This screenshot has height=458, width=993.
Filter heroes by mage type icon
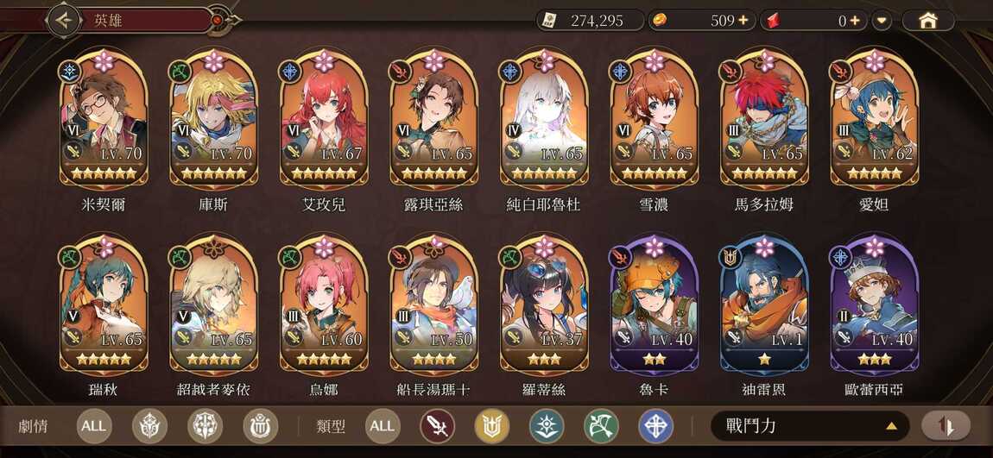[547, 426]
